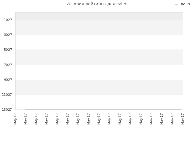The width and height of the screenshot is (195, 146).
Task: Click the 7027 y-axis label
Action: click(x=8, y=65)
